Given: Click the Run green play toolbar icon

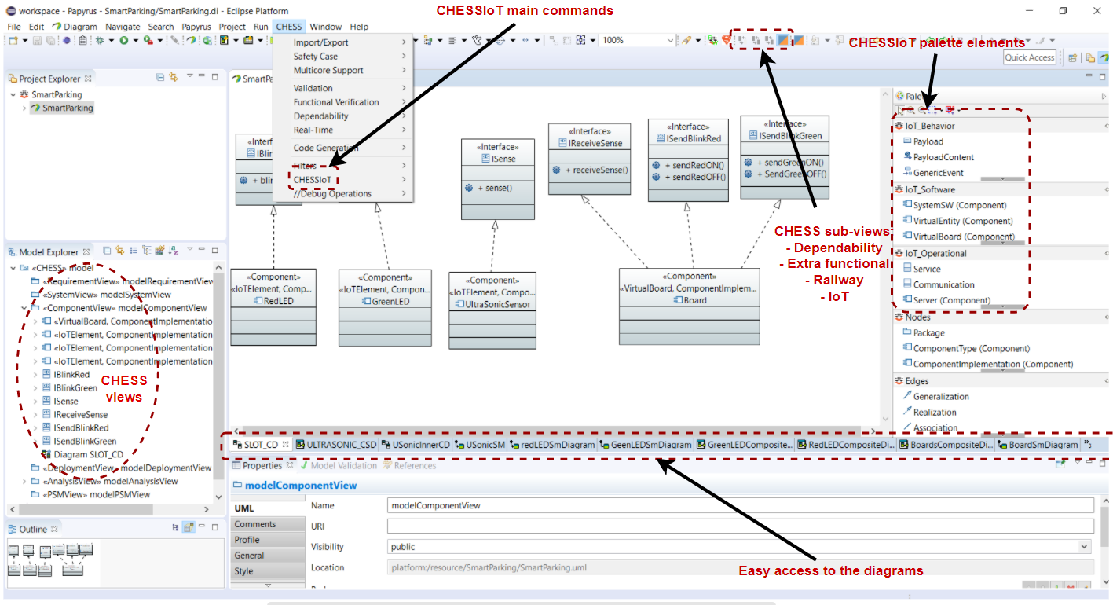Looking at the screenshot, I should click(x=123, y=40).
